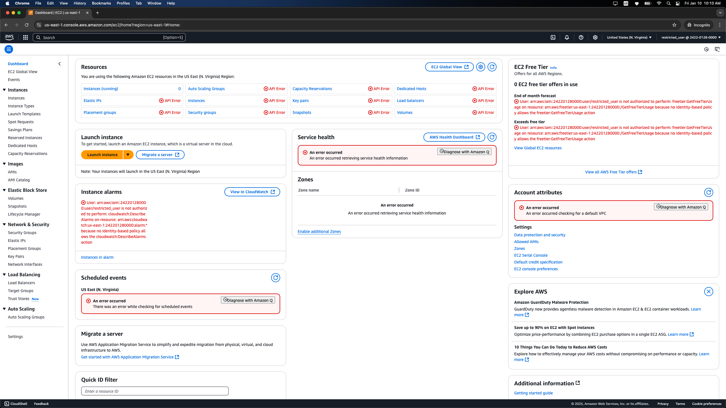Screen dimensions: 726x408
Task: Click the Launch instance button
Action: click(102, 155)
